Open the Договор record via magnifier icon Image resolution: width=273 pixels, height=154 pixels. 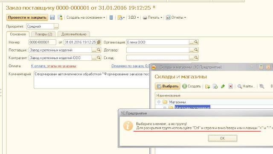pos(196,50)
